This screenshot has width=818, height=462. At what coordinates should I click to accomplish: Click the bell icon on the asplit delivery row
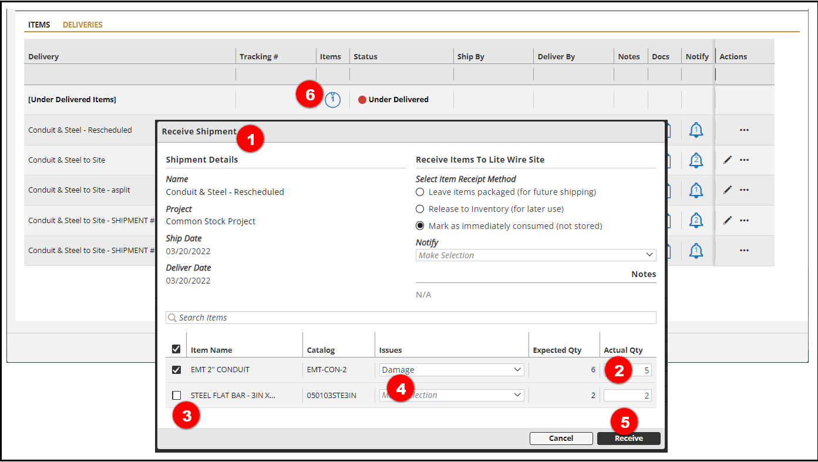(696, 190)
